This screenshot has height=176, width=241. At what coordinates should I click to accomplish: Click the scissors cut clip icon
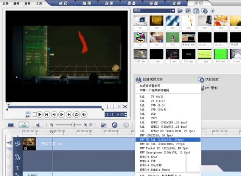[x=119, y=107]
